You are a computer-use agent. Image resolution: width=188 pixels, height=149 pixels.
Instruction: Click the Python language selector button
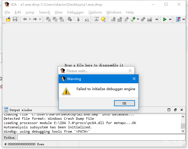tap(9, 138)
